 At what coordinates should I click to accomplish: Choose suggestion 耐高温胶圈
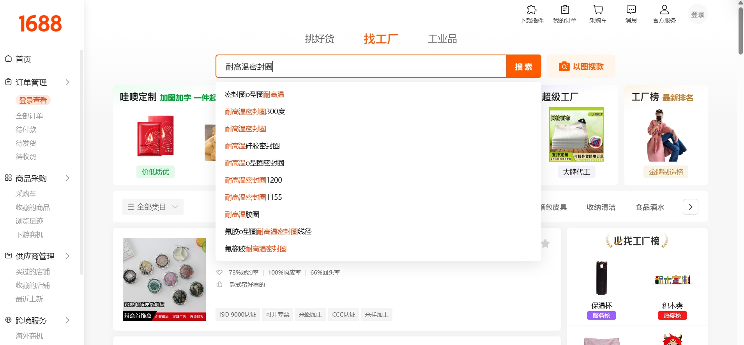(x=378, y=215)
